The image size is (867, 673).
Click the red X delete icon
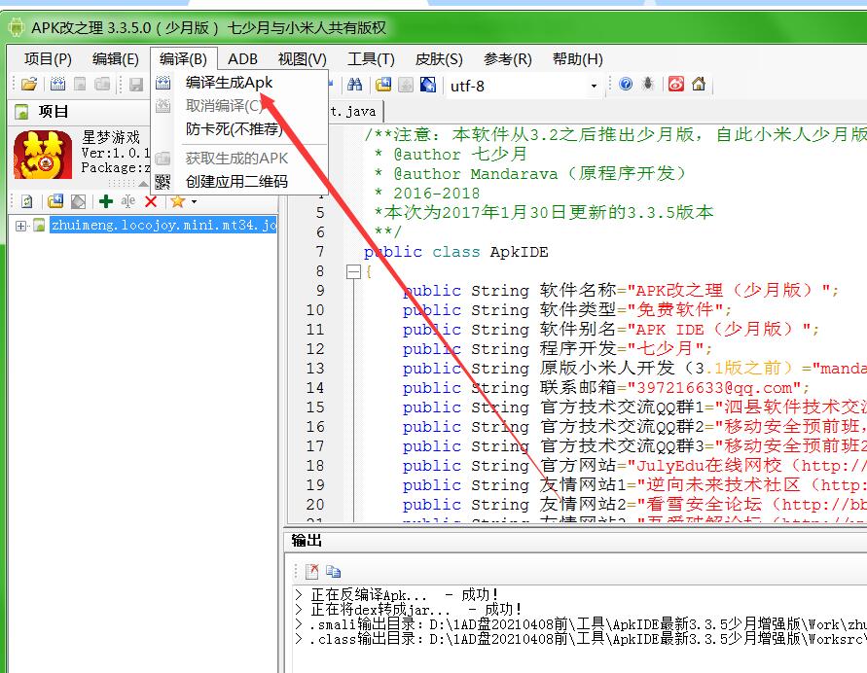(151, 201)
